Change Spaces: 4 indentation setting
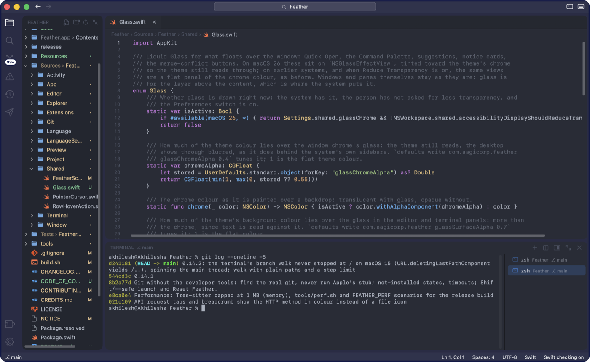This screenshot has width=590, height=362. (x=483, y=357)
